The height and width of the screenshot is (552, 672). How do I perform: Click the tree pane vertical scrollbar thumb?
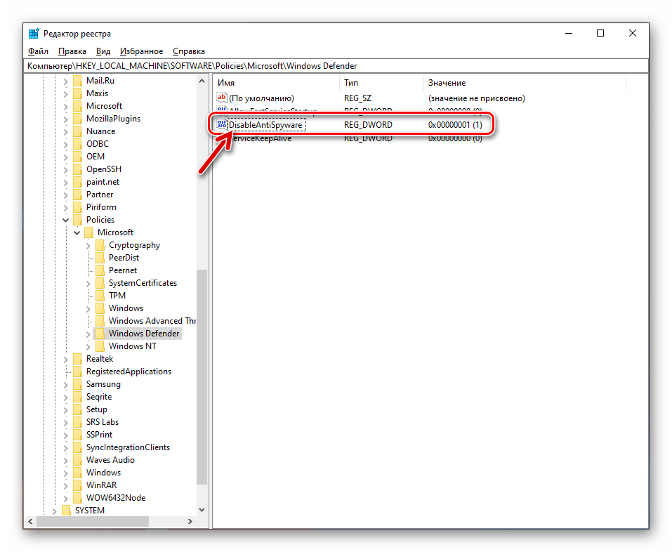pyautogui.click(x=202, y=377)
